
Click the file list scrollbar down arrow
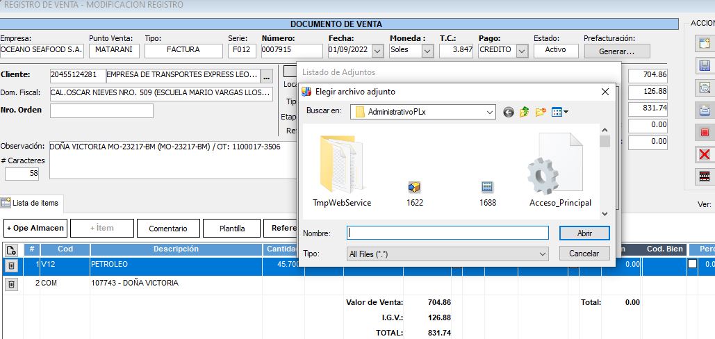pyautogui.click(x=605, y=214)
